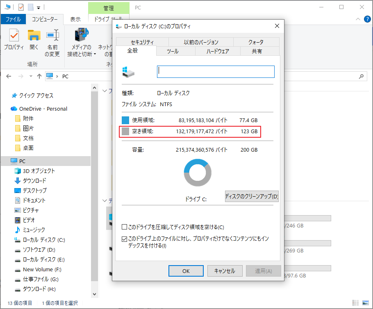Click the キャンセル button
This screenshot has width=373, height=309.
[x=225, y=271]
